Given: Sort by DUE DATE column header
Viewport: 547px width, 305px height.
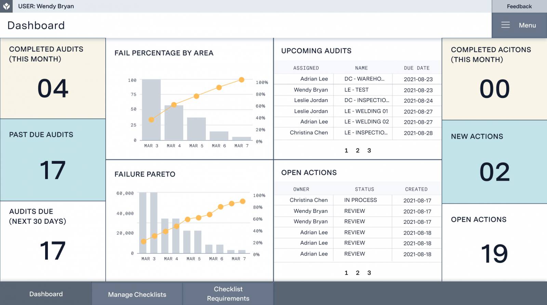Looking at the screenshot, I should 416,68.
